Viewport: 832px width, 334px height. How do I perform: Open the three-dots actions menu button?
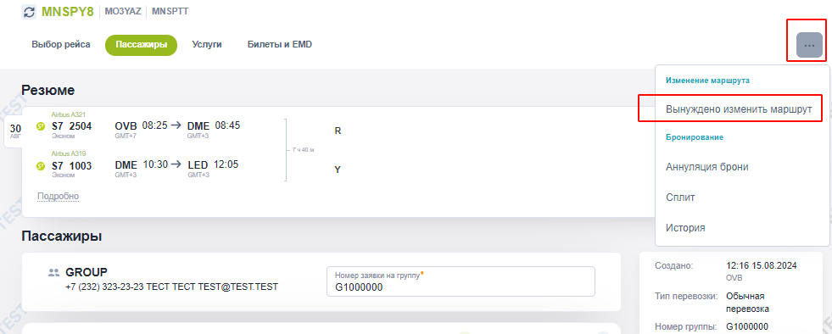809,45
